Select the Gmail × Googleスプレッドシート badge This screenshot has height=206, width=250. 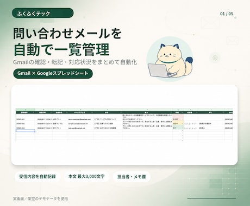pos(53,73)
